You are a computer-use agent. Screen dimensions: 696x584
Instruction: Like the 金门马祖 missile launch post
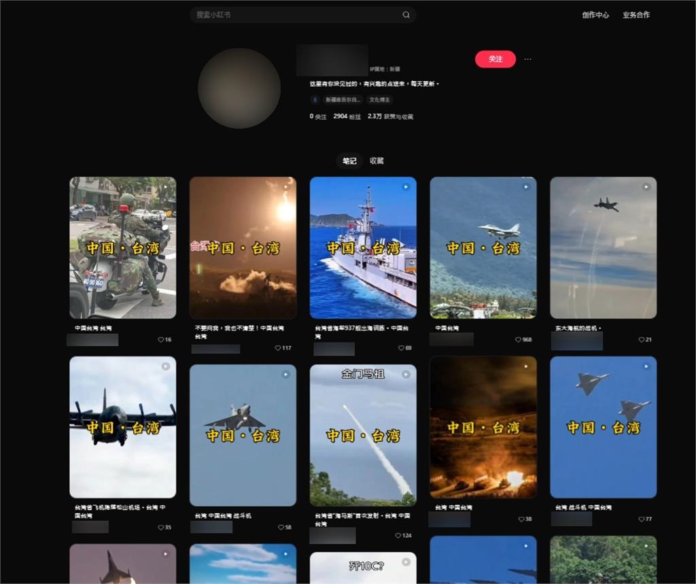click(x=398, y=536)
